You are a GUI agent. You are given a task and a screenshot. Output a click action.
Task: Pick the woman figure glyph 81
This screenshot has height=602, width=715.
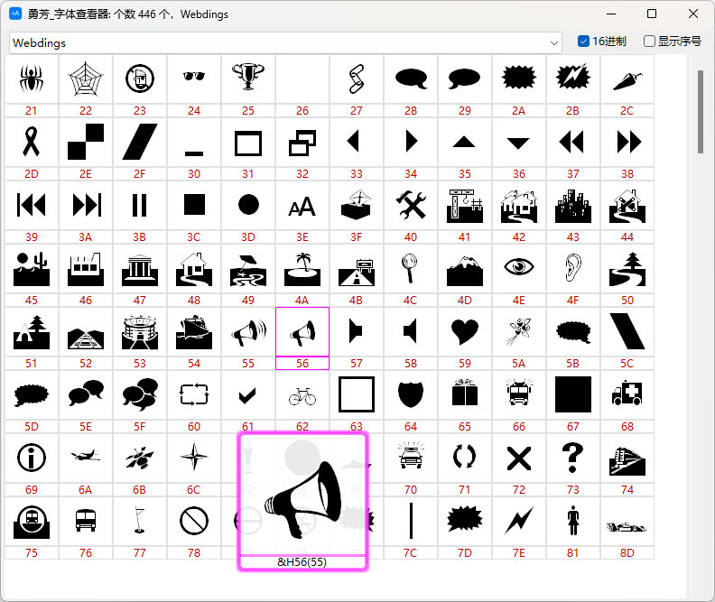573,522
